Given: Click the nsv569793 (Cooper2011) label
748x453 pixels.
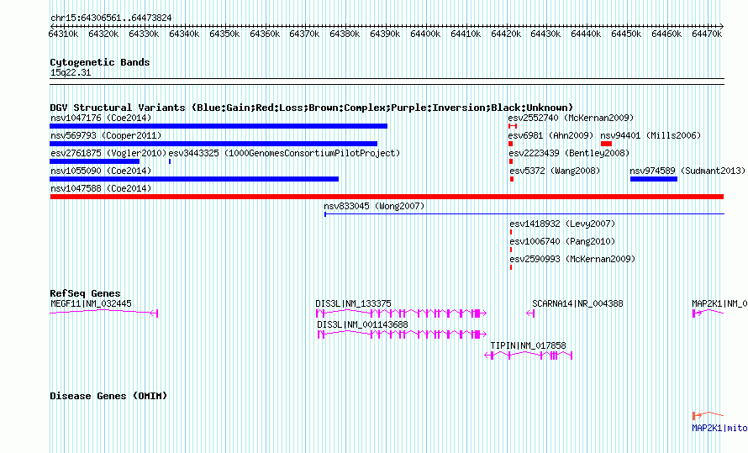Looking at the screenshot, I should tap(106, 135).
